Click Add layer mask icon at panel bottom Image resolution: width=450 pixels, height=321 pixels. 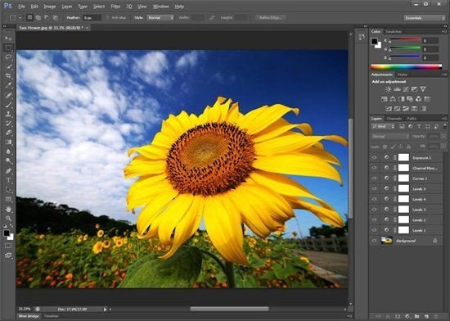pos(398,316)
